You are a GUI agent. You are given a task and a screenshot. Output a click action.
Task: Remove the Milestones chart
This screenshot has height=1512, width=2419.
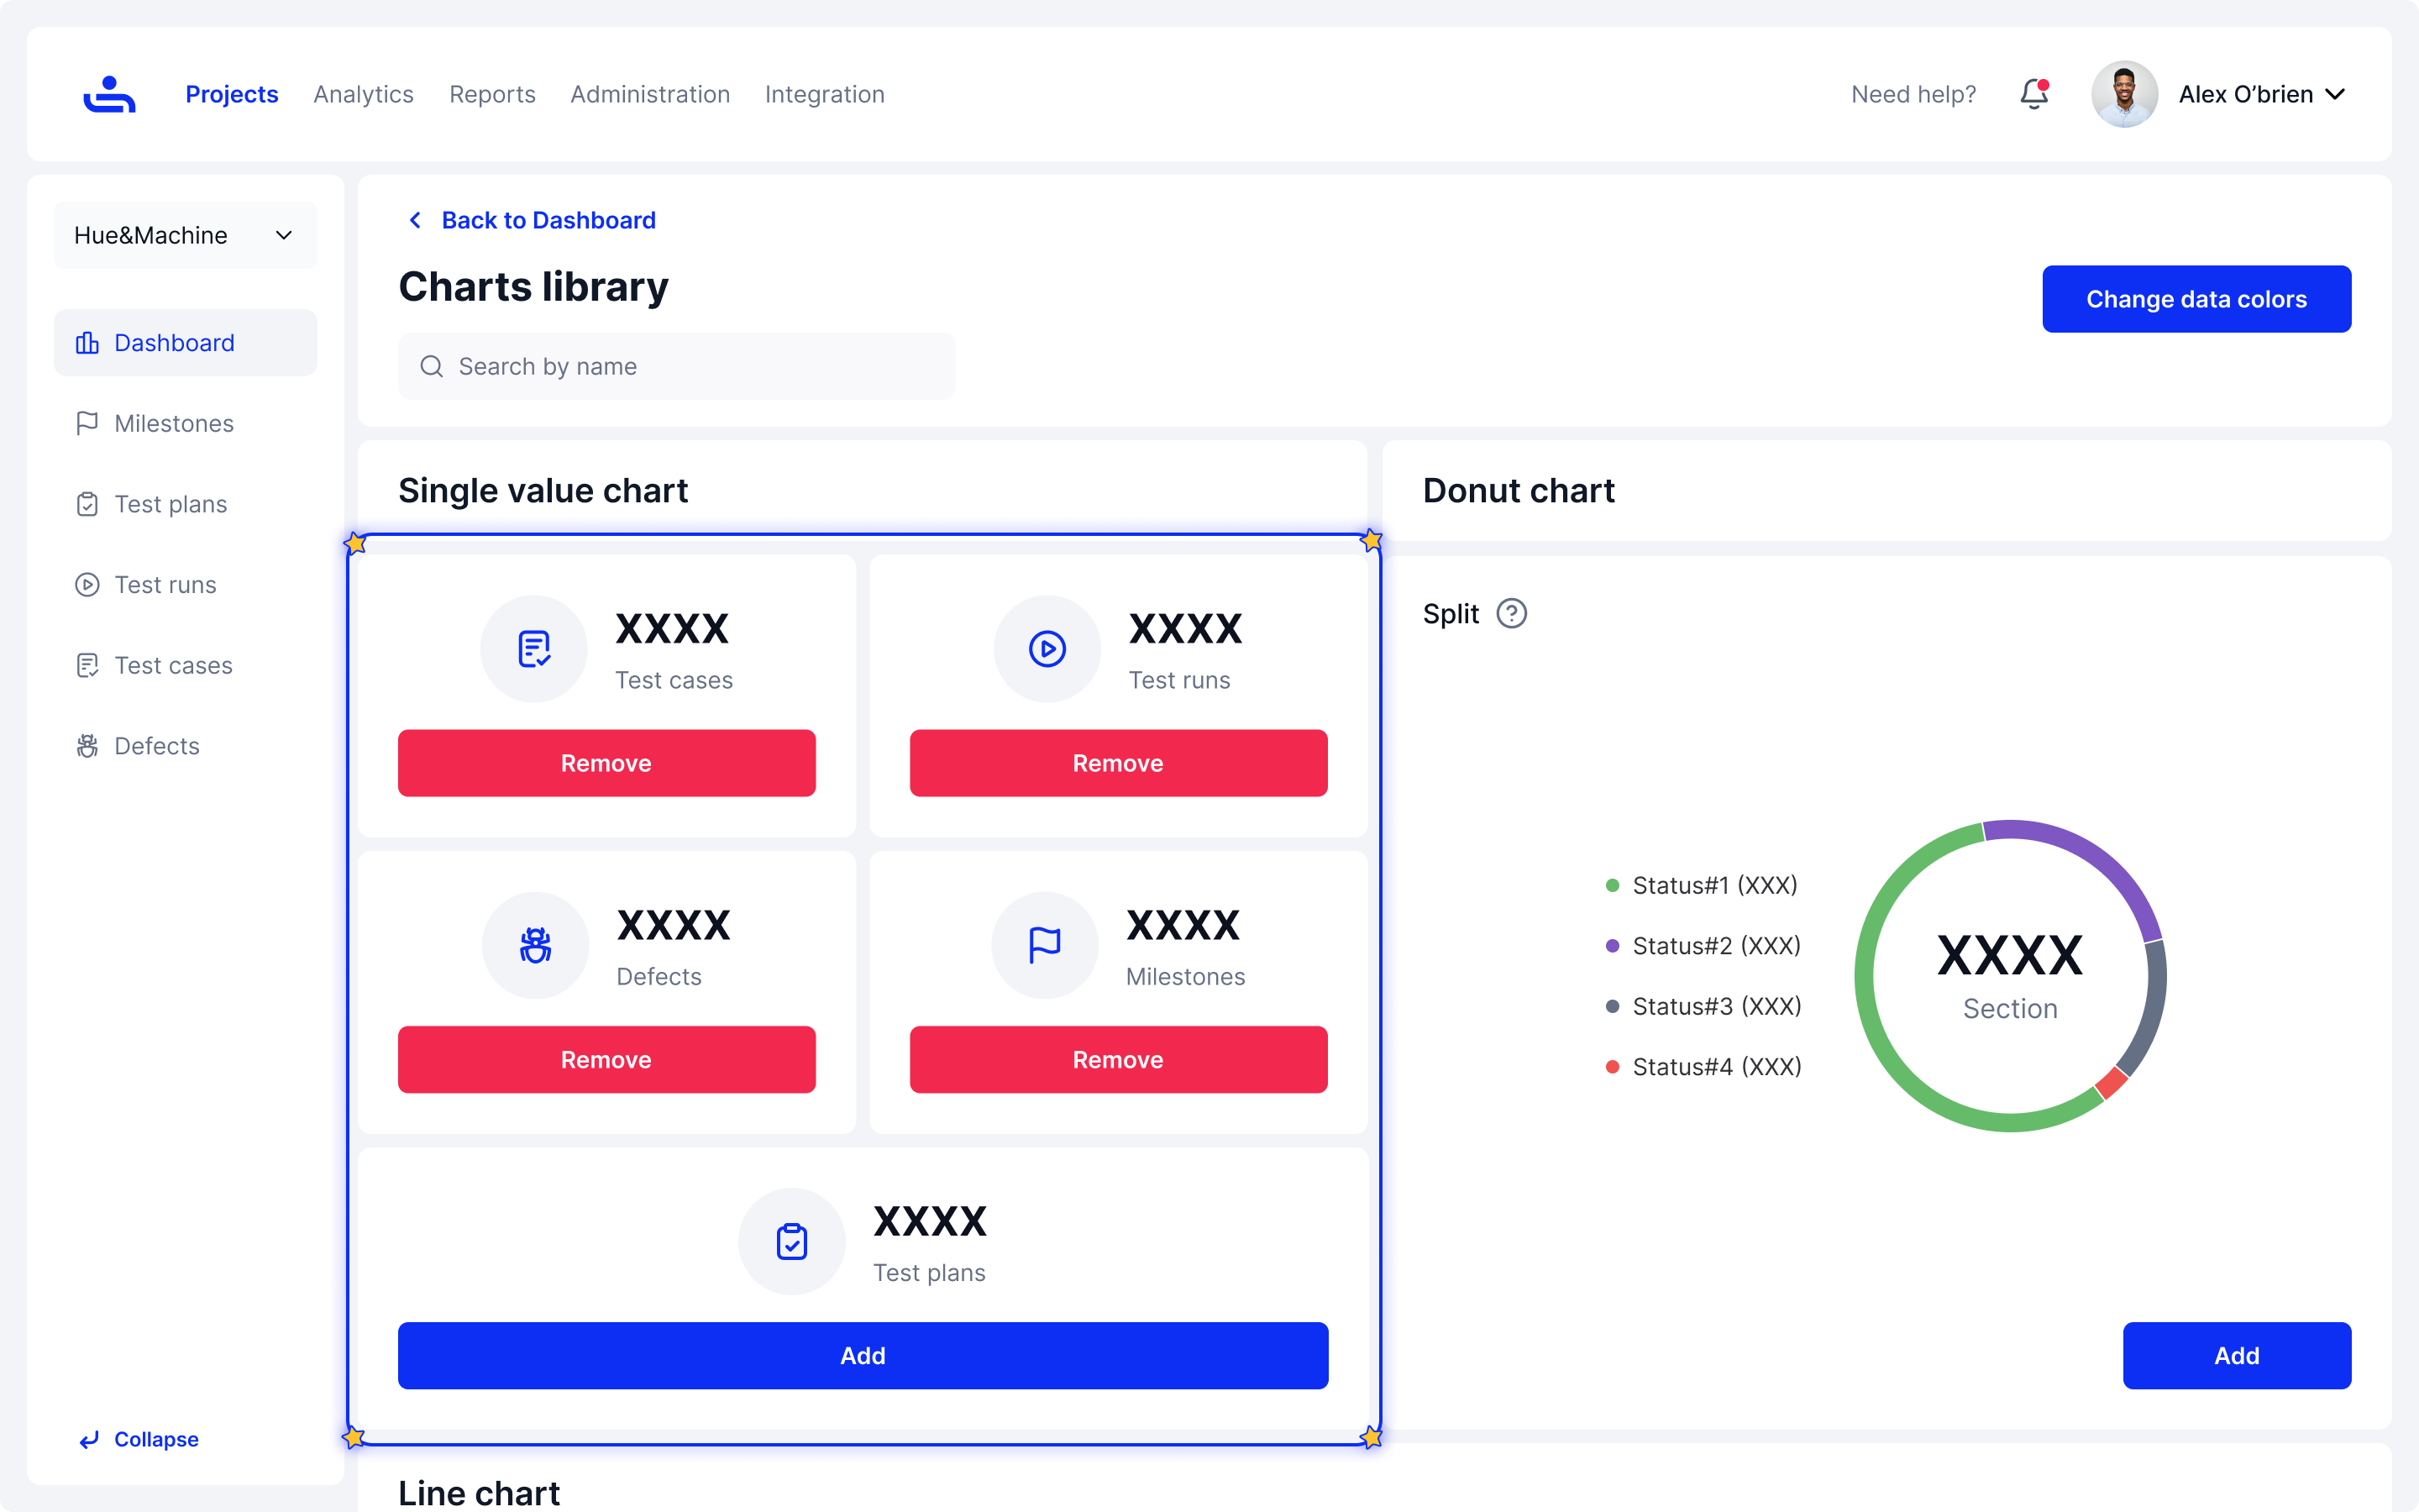[1119, 1059]
